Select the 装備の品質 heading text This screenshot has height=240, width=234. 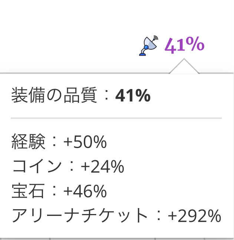54,95
